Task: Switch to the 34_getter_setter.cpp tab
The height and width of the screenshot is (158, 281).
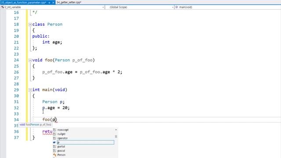Action: pos(69,2)
